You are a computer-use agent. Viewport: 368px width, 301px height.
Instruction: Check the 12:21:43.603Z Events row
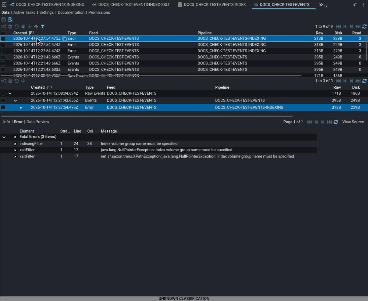[3, 70]
